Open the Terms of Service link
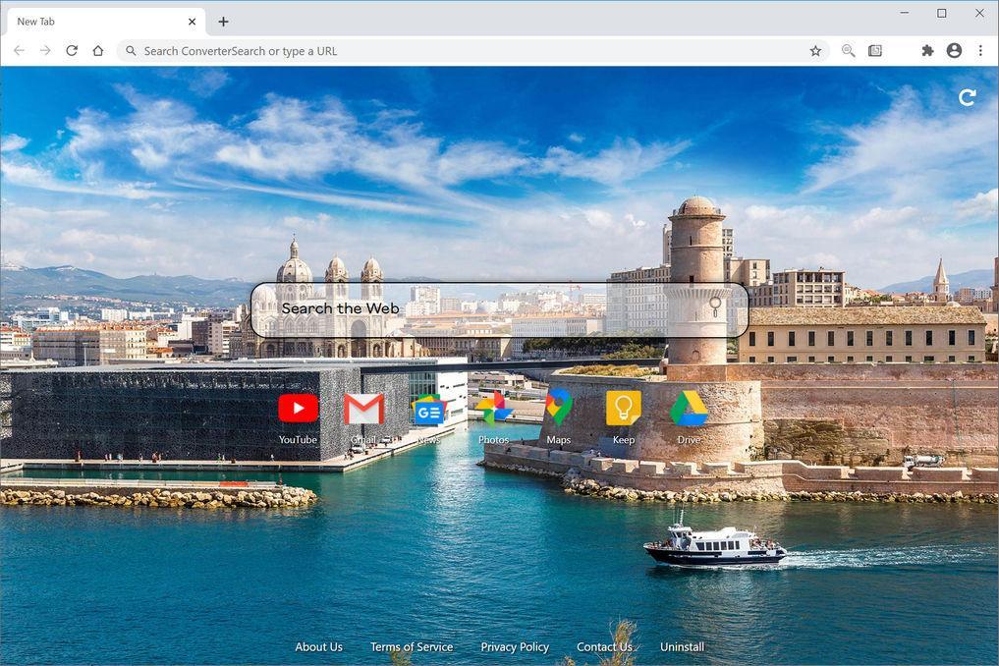The width and height of the screenshot is (999, 666). click(x=412, y=647)
